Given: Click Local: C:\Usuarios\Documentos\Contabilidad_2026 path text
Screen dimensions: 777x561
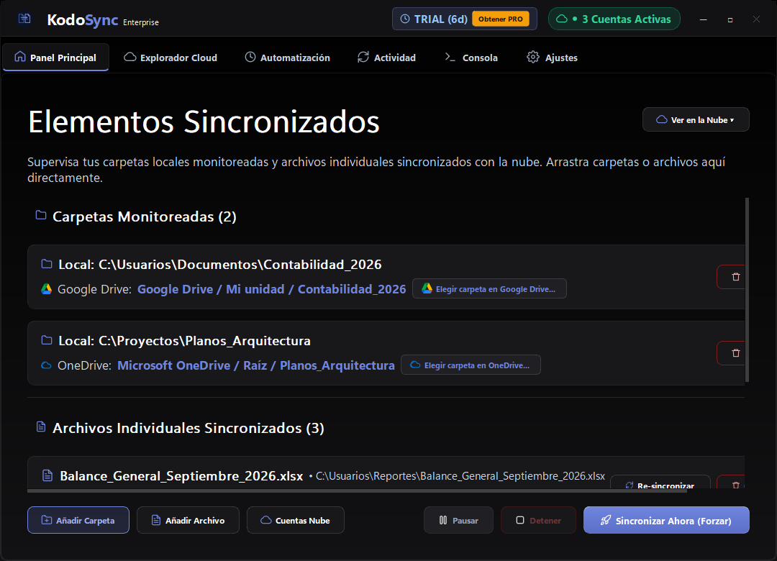Looking at the screenshot, I should pyautogui.click(x=220, y=264).
